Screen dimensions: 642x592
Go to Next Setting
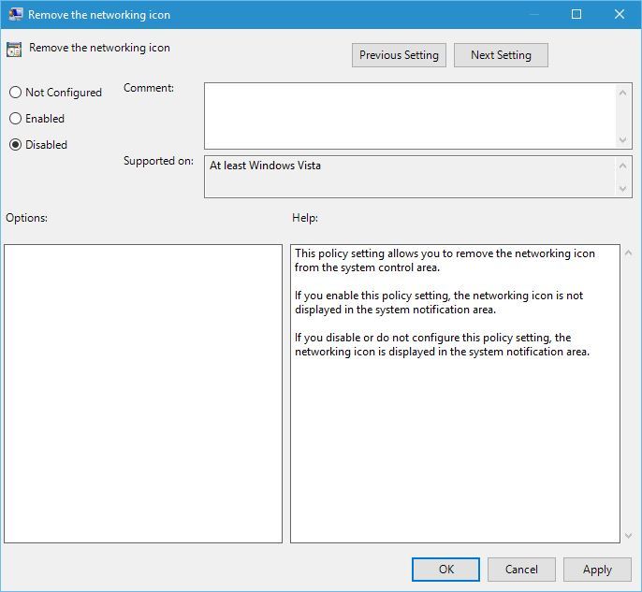[x=501, y=55]
